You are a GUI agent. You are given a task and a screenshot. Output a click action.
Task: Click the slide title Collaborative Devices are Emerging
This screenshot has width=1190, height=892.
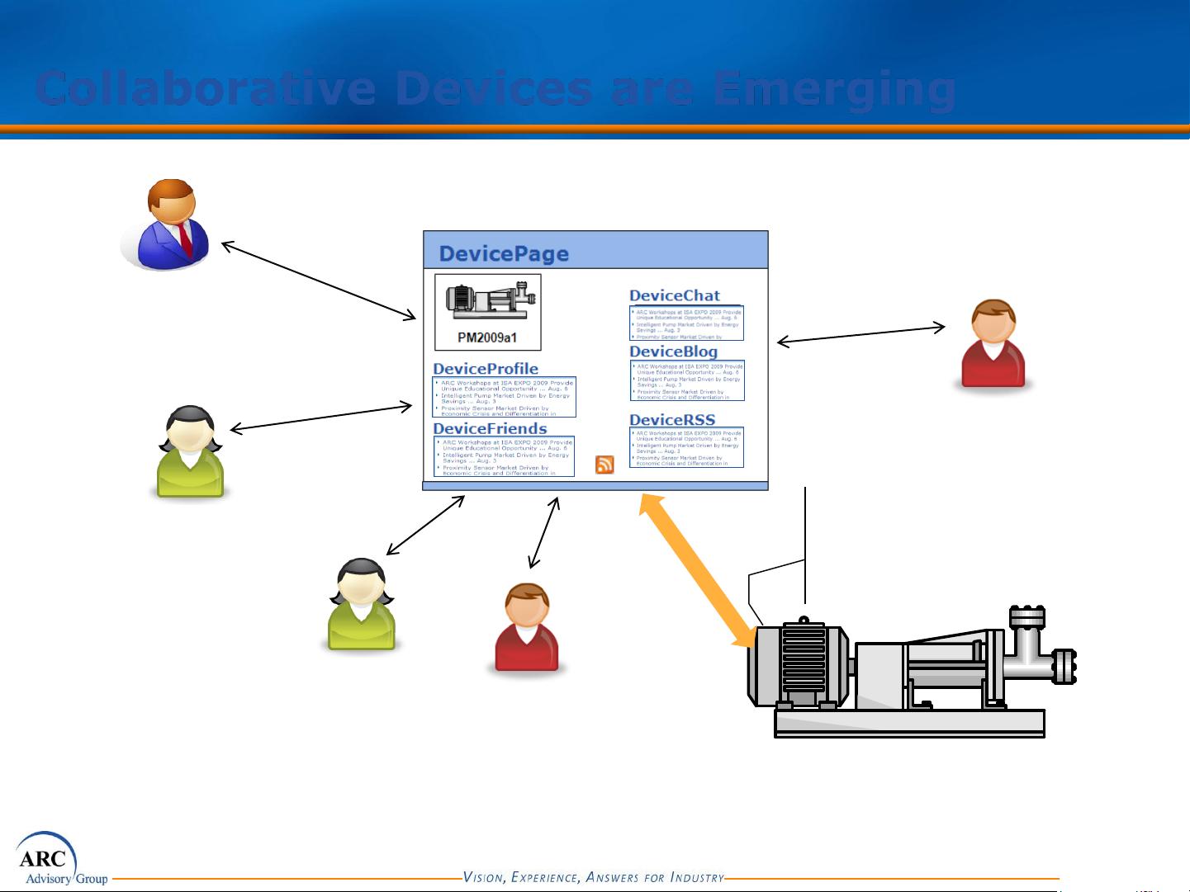(495, 89)
